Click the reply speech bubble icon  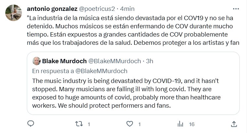30,124
